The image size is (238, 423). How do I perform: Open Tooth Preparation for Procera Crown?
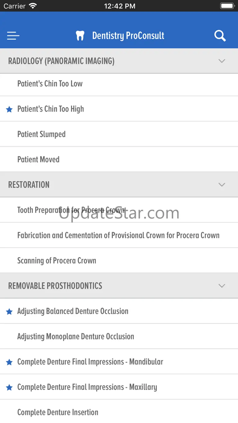(71, 210)
